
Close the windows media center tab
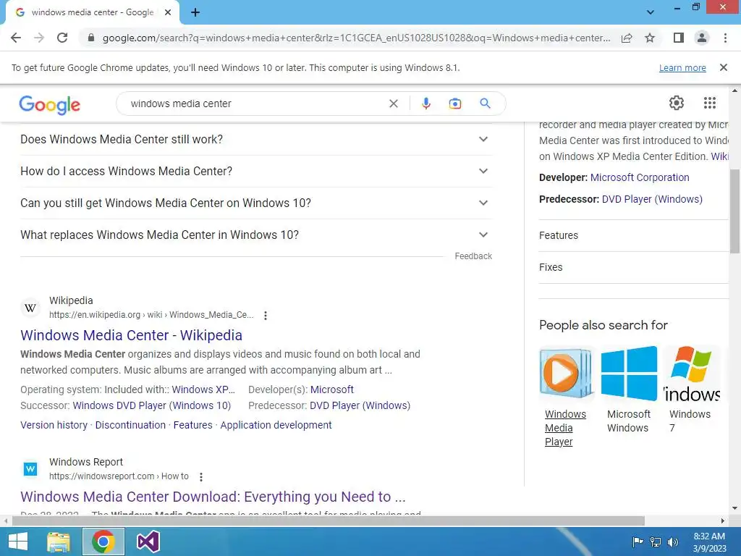[x=168, y=12]
